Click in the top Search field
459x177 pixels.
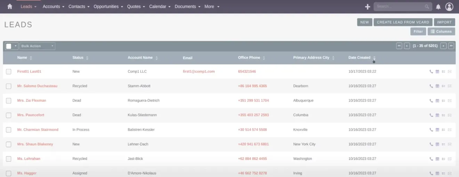coord(400,7)
